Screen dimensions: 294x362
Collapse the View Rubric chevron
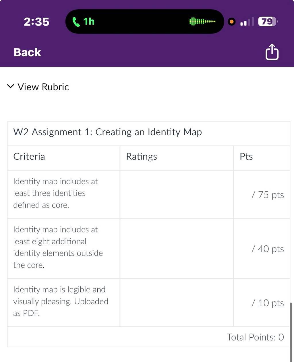point(11,86)
